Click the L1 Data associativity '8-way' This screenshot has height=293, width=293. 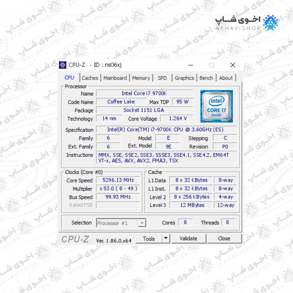[x=226, y=180]
